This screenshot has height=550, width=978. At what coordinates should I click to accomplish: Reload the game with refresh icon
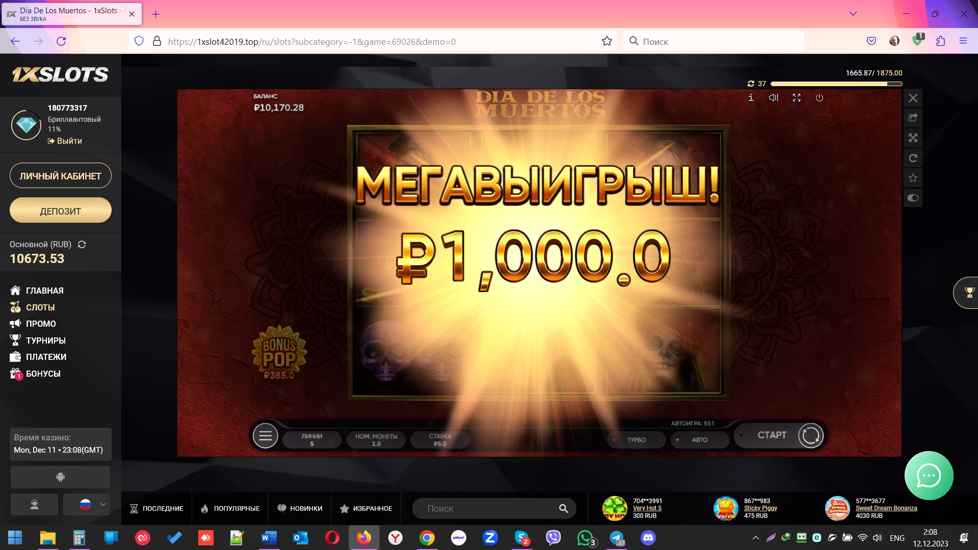[913, 158]
